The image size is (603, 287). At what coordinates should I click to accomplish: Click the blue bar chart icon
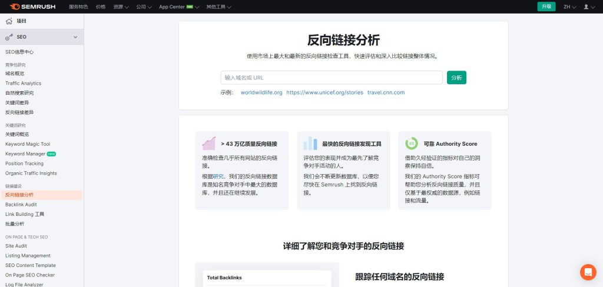click(x=310, y=143)
